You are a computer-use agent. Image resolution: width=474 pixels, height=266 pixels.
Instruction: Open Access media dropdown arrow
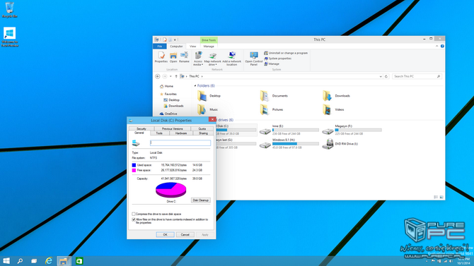coord(202,64)
